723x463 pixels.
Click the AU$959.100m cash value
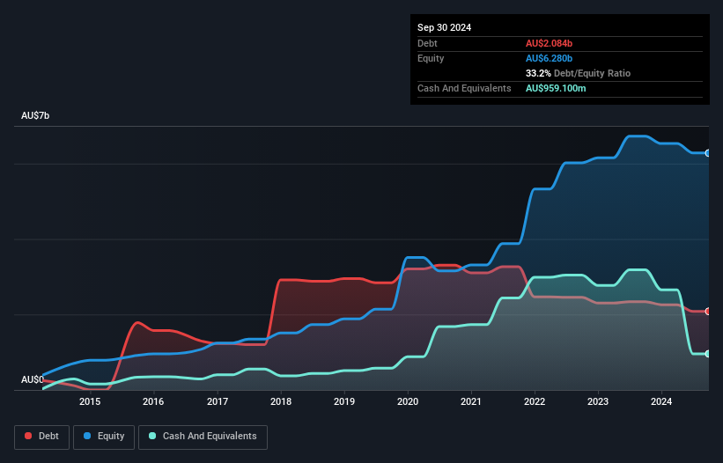(x=556, y=88)
